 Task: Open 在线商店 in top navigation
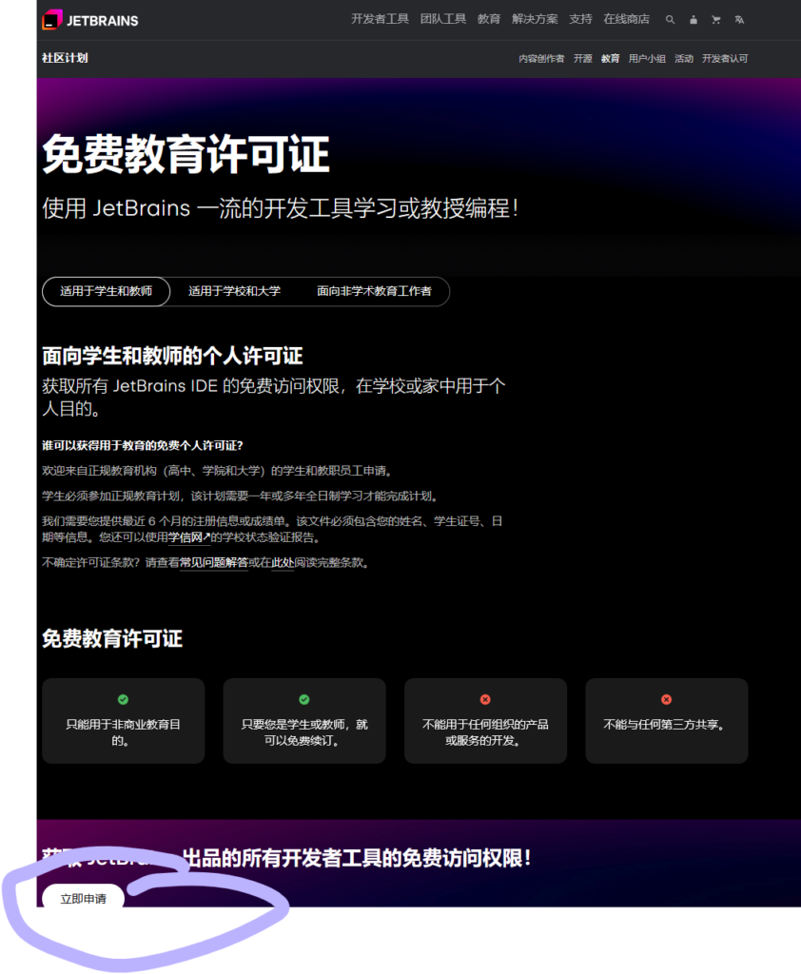(626, 19)
